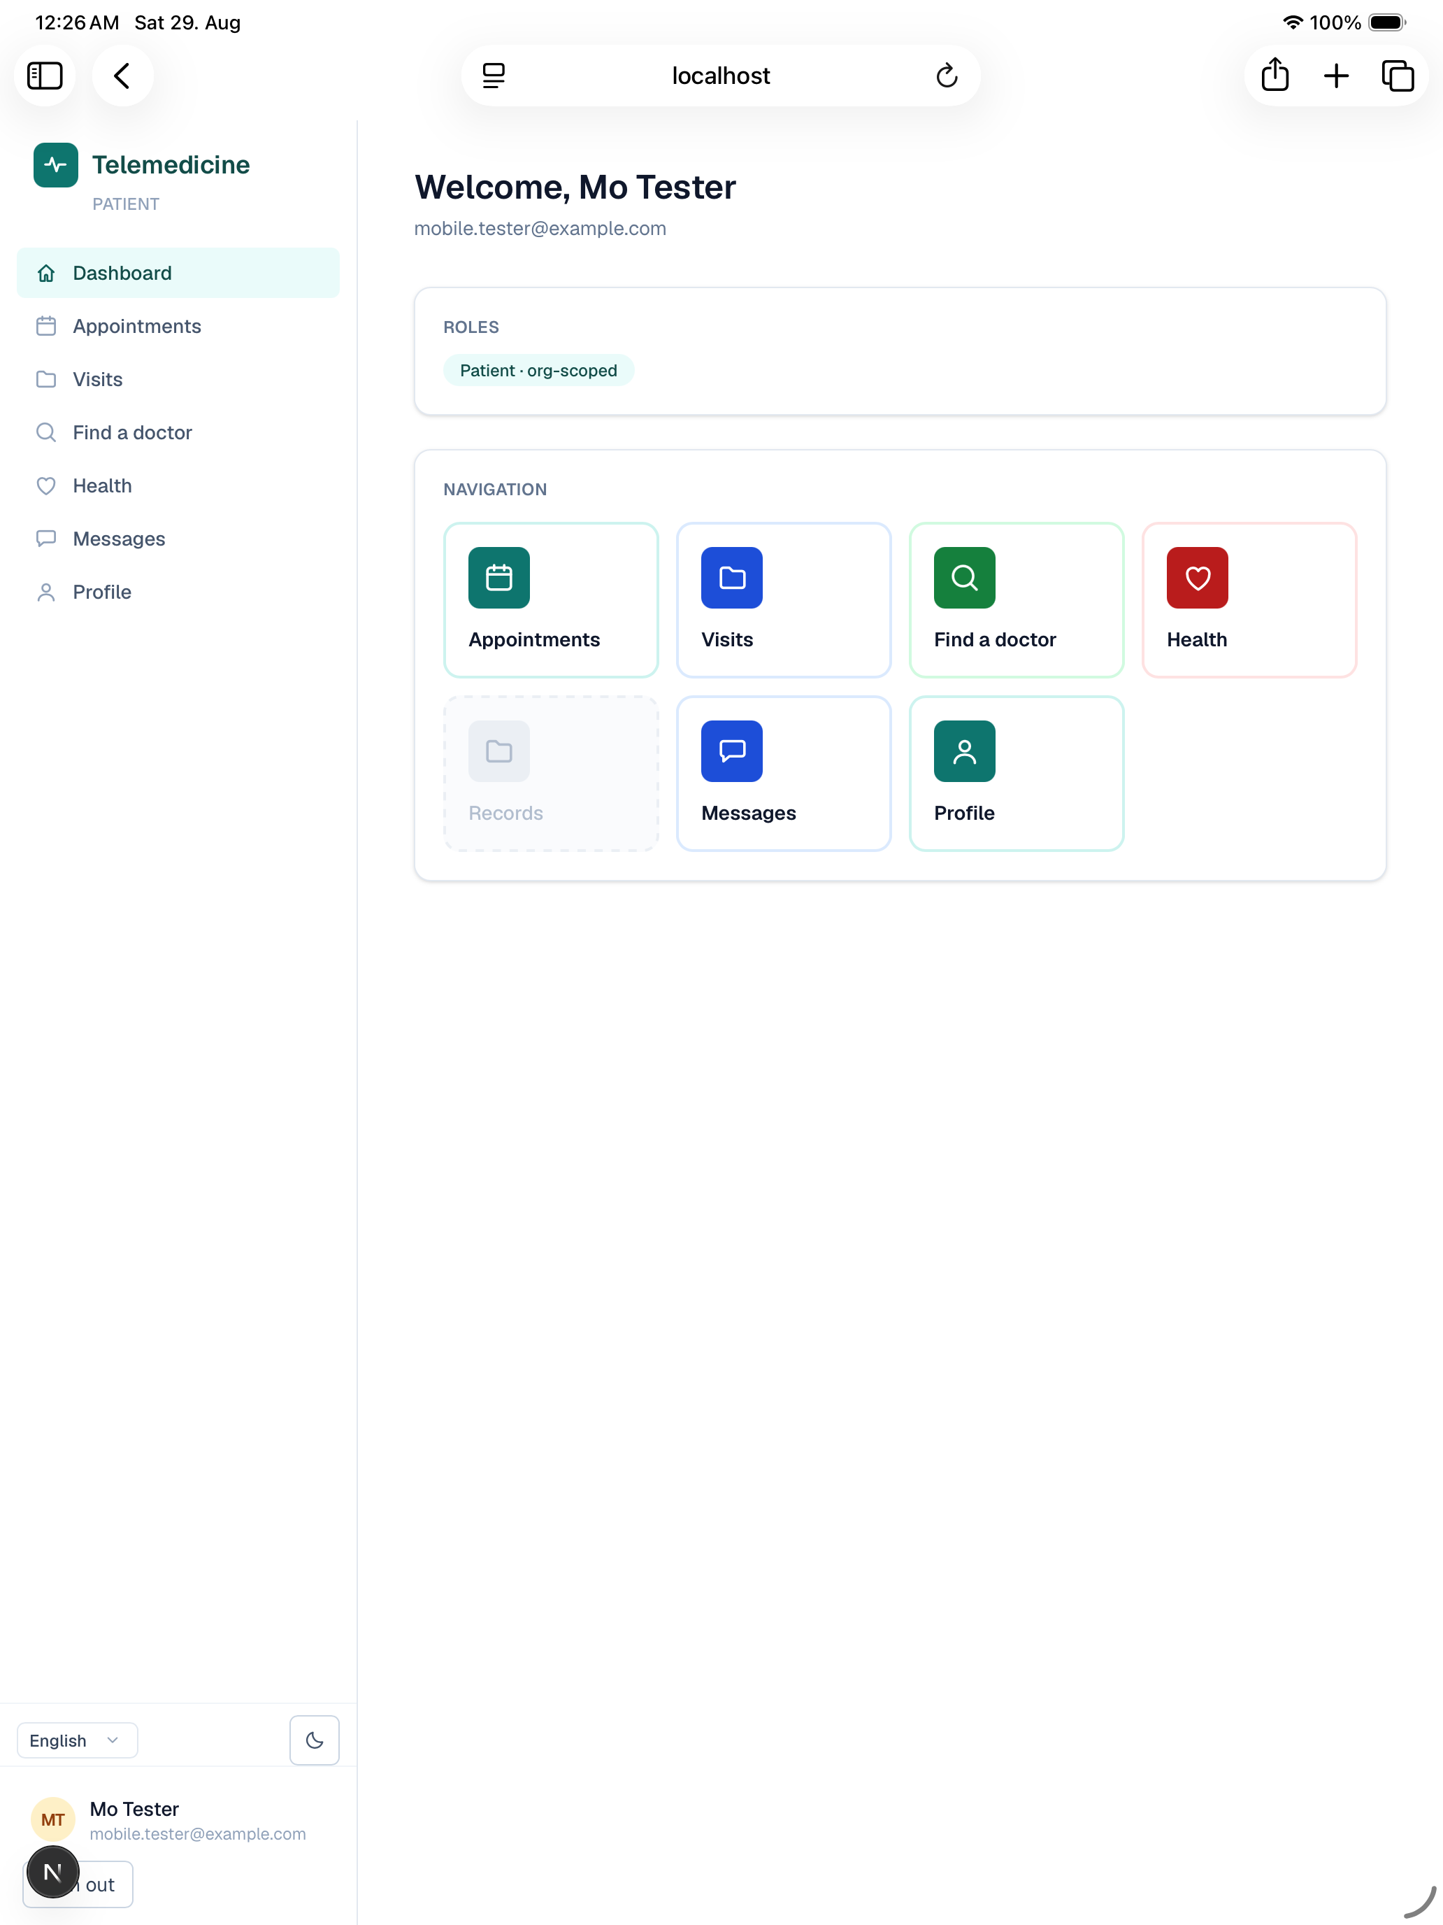
Task: Click the localhost address bar
Action: pos(721,76)
